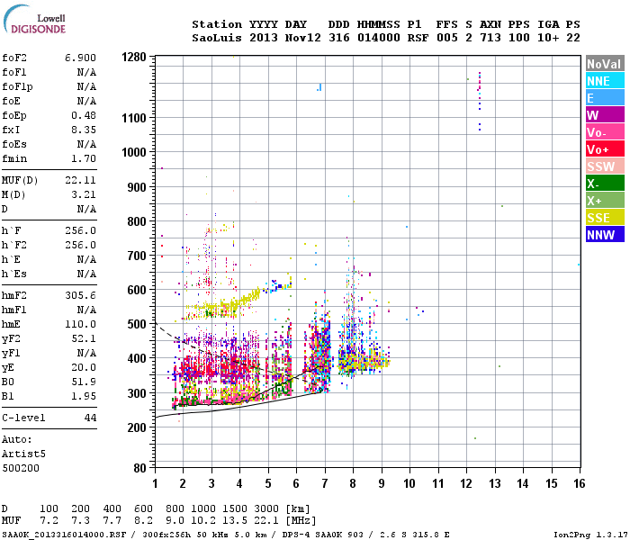
Task: Click the RSF program code
Action: 418,38
